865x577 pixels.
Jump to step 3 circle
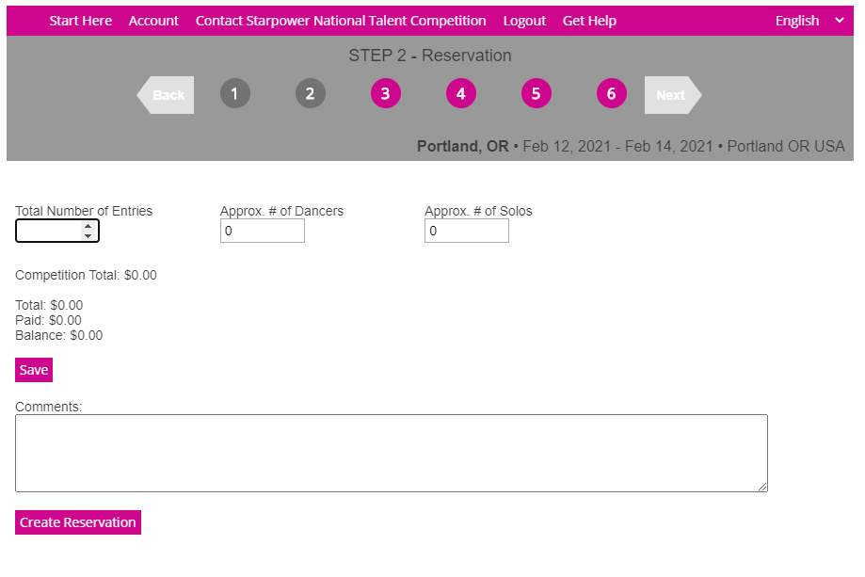point(385,94)
